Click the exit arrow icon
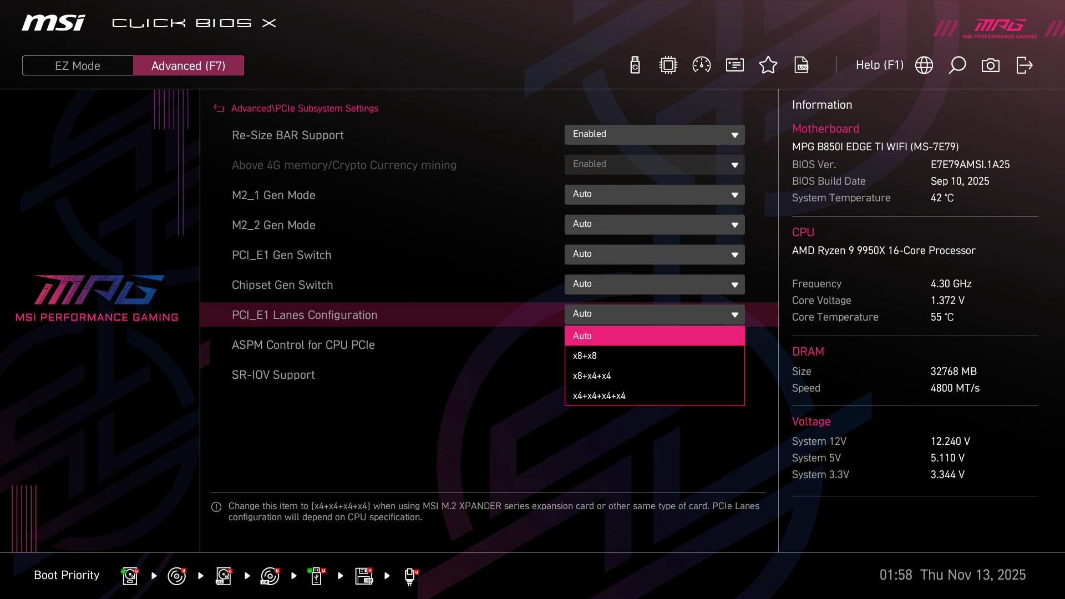 (x=1024, y=65)
